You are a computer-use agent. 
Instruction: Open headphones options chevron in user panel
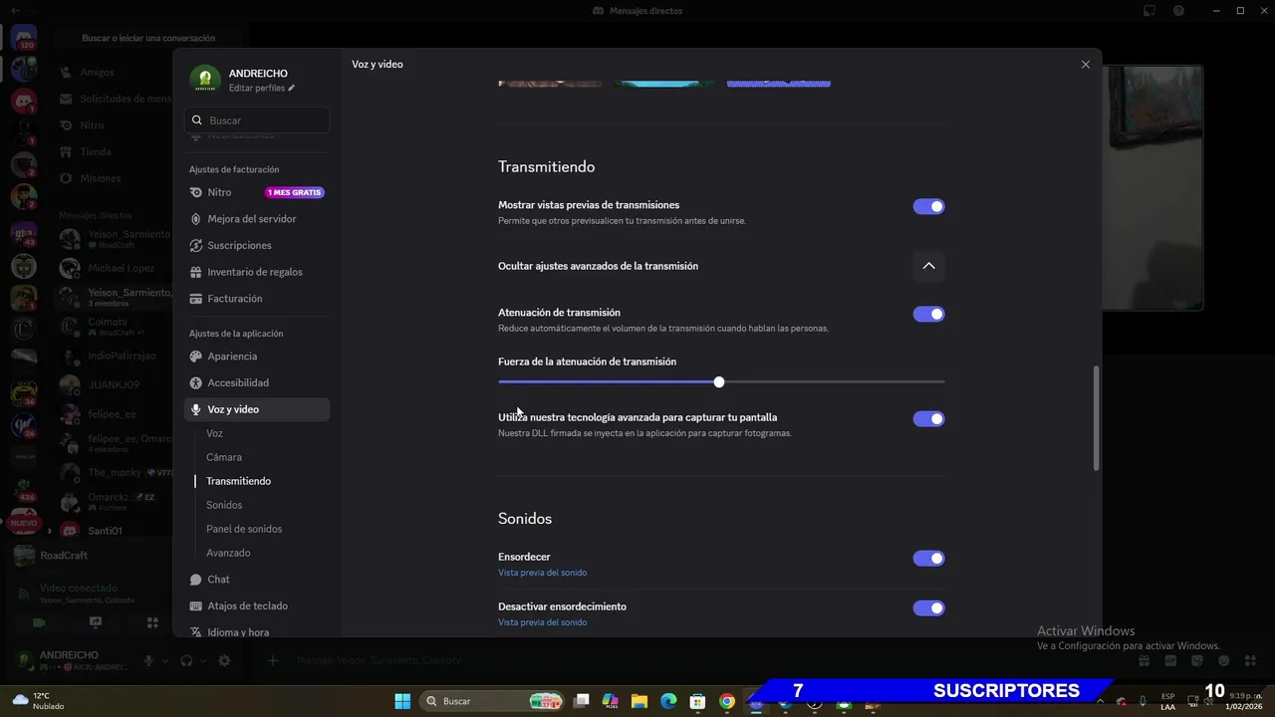[203, 660]
